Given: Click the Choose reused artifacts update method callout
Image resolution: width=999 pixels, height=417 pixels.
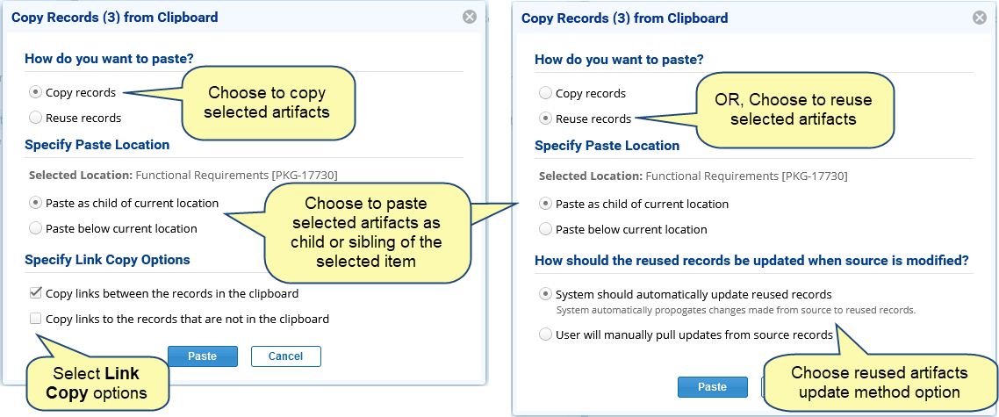Looking at the screenshot, I should pyautogui.click(x=879, y=382).
